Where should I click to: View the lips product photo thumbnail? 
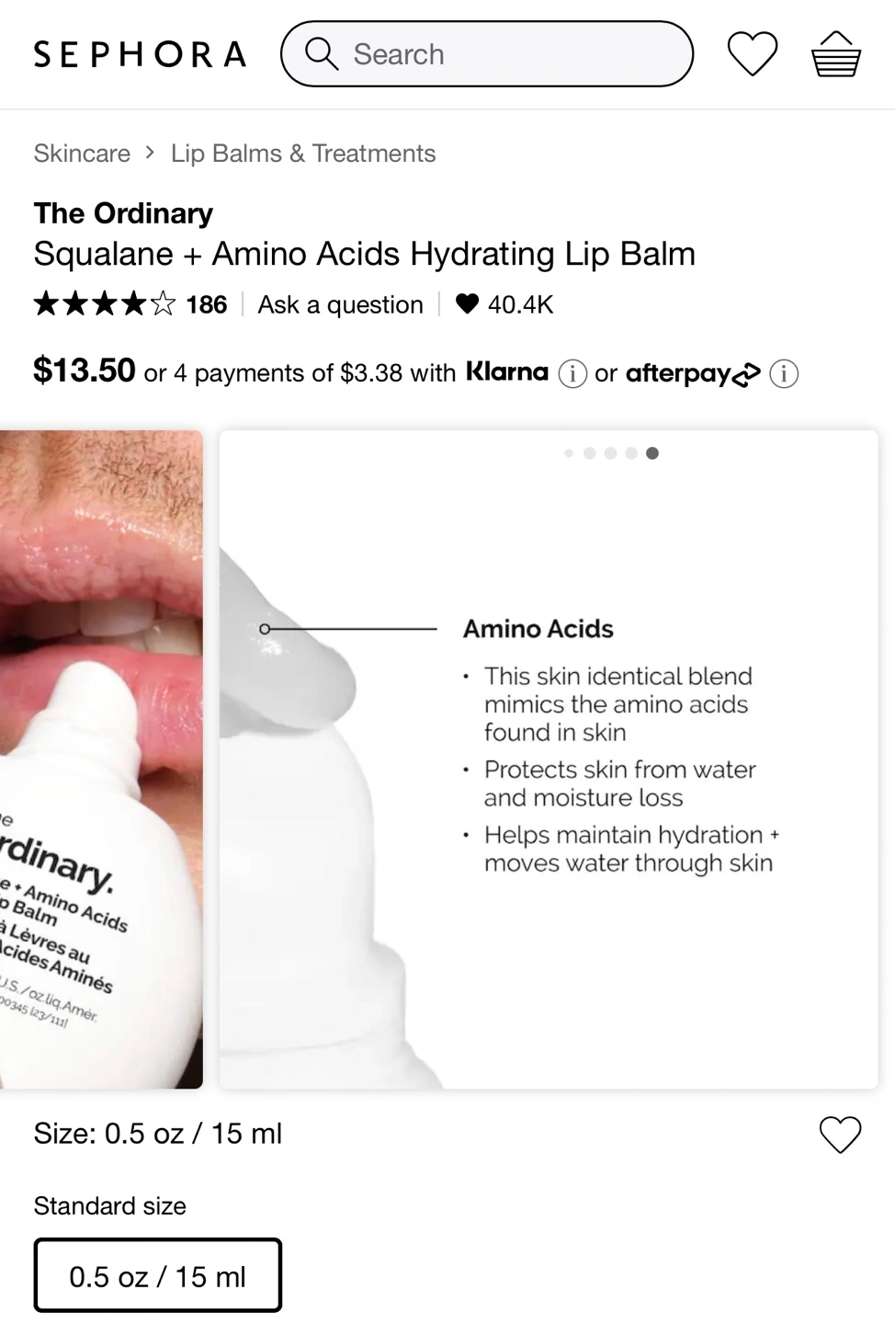pyautogui.click(x=101, y=759)
